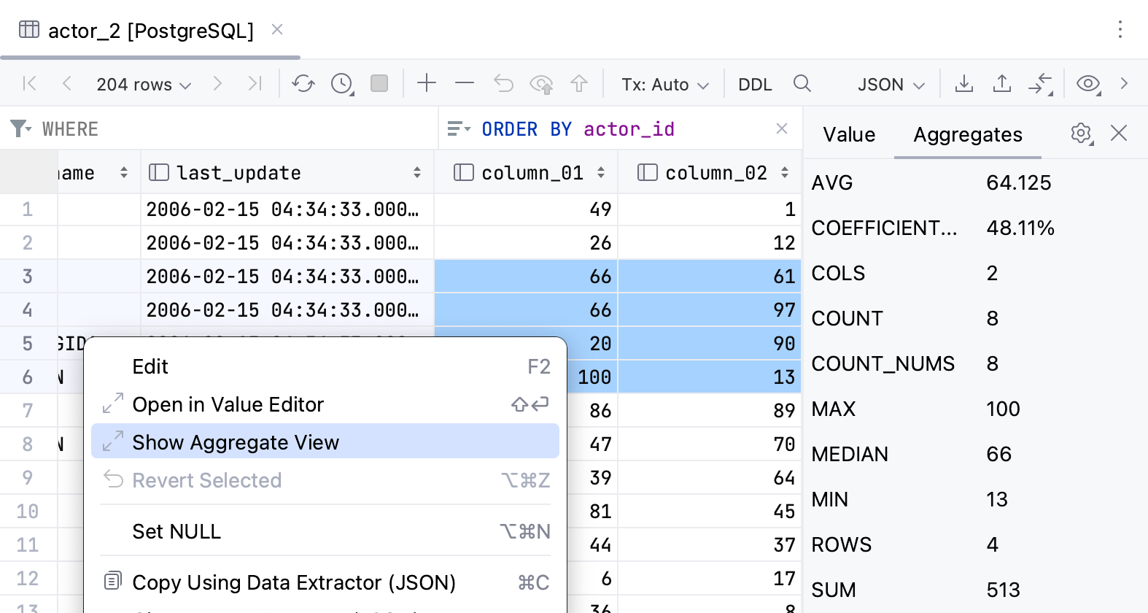
Task: Toggle the eye view options icon
Action: click(x=1088, y=84)
